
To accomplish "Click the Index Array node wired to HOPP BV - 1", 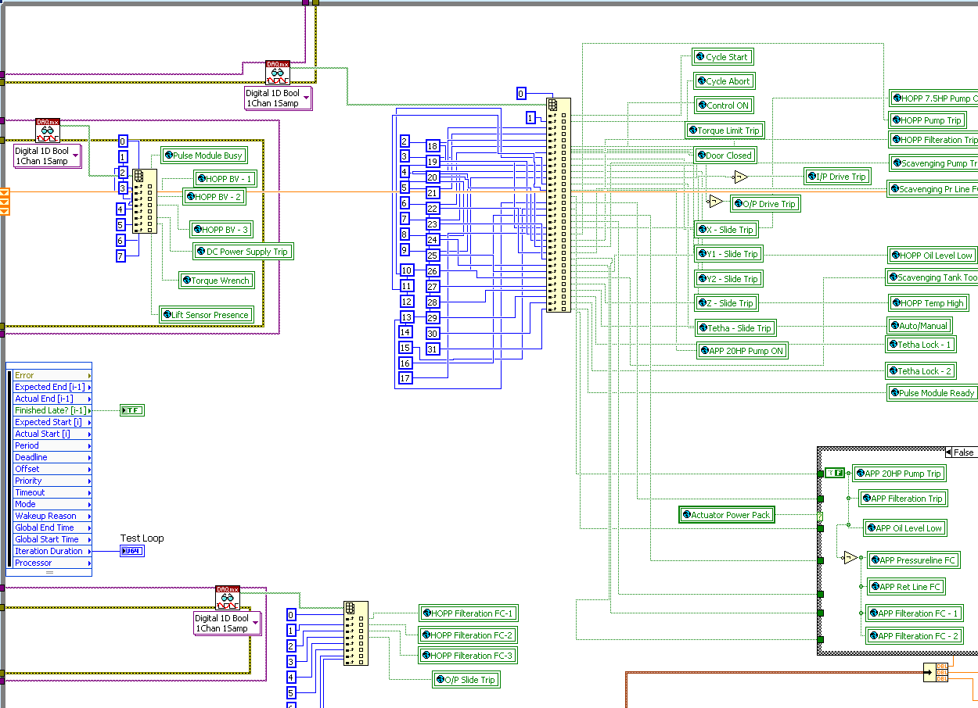I will pos(145,201).
